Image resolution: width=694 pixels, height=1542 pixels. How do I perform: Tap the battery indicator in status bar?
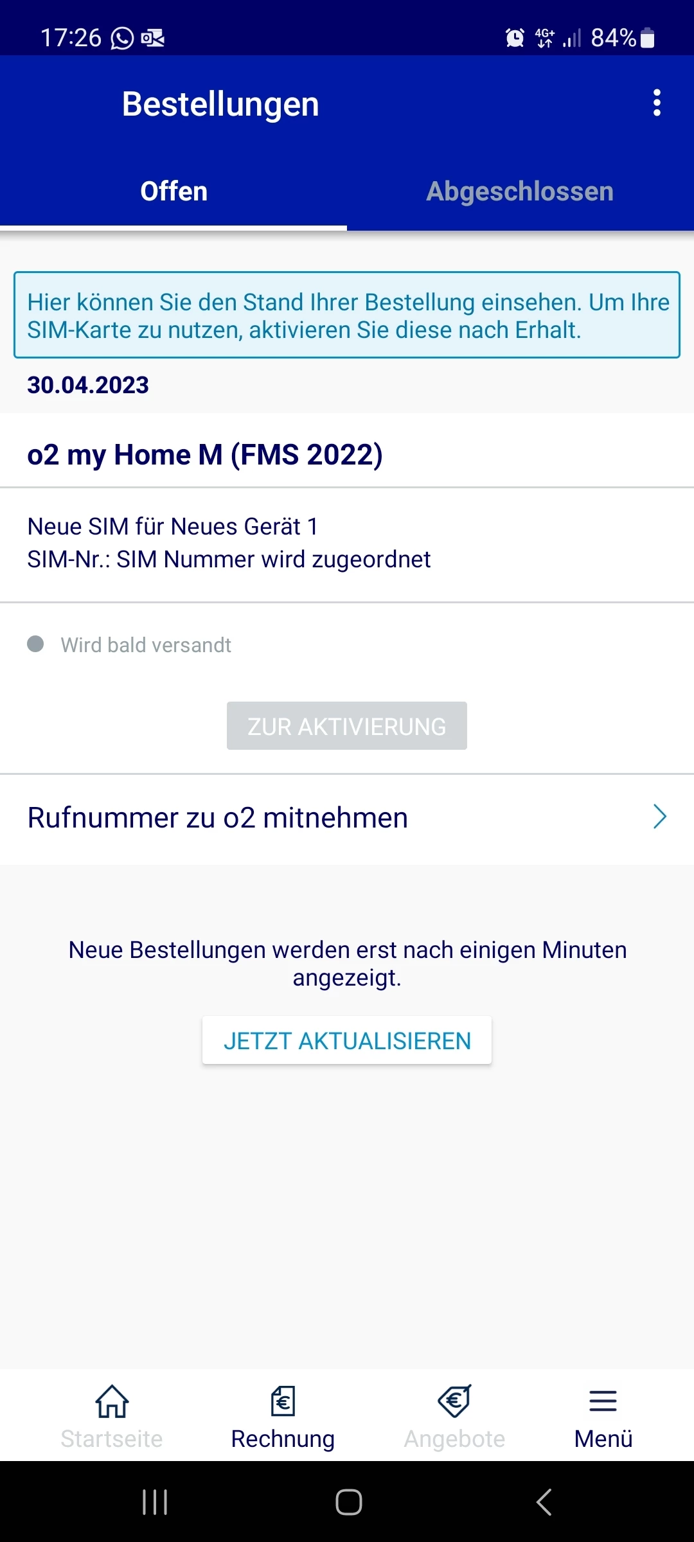tap(648, 38)
